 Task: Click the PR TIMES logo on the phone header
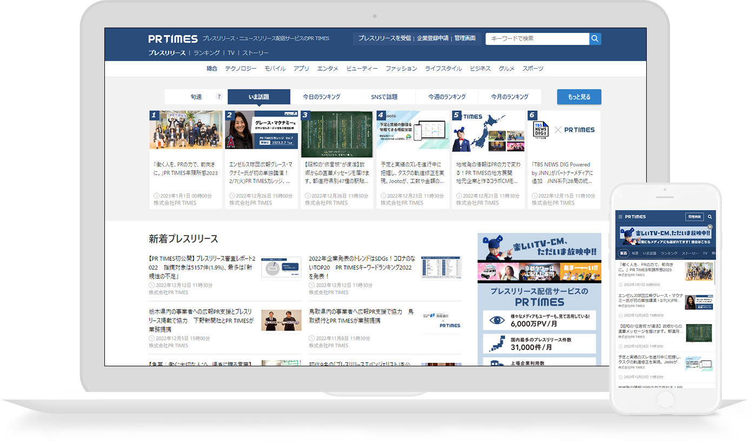pyautogui.click(x=635, y=217)
